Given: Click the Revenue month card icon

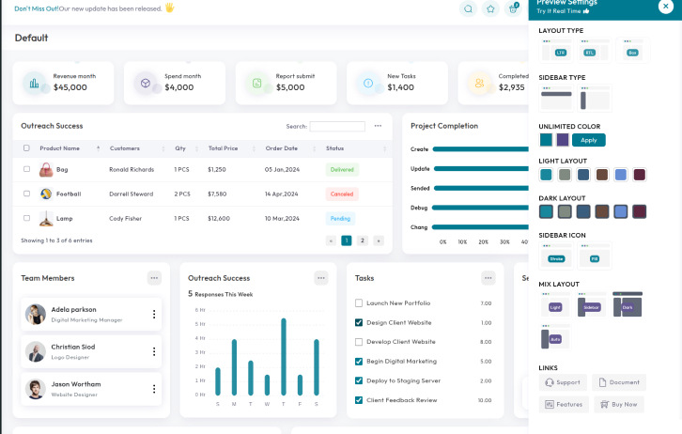Looking at the screenshot, I should pos(35,84).
